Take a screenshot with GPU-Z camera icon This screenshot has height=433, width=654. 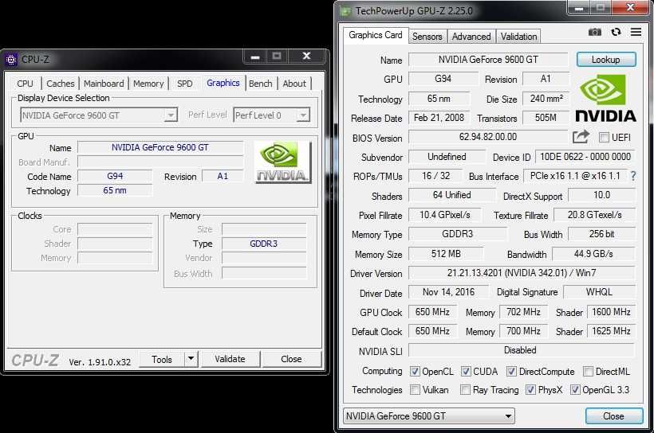tap(595, 32)
